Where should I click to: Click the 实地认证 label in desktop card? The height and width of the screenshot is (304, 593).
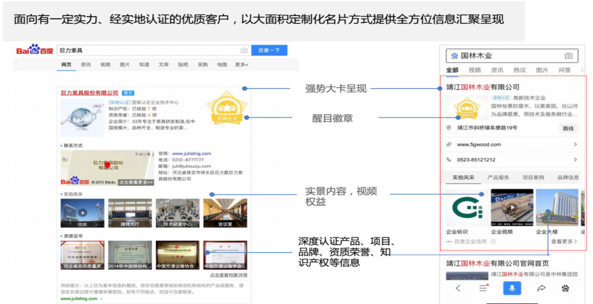pyautogui.click(x=119, y=102)
